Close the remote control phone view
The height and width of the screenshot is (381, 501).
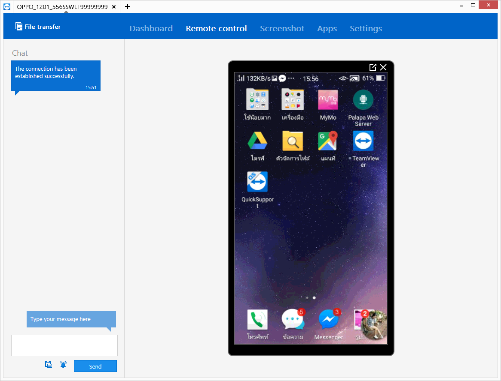pyautogui.click(x=383, y=67)
